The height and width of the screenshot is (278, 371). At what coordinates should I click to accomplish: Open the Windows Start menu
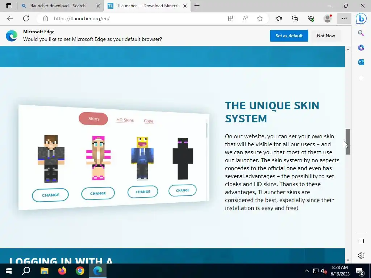point(9,271)
